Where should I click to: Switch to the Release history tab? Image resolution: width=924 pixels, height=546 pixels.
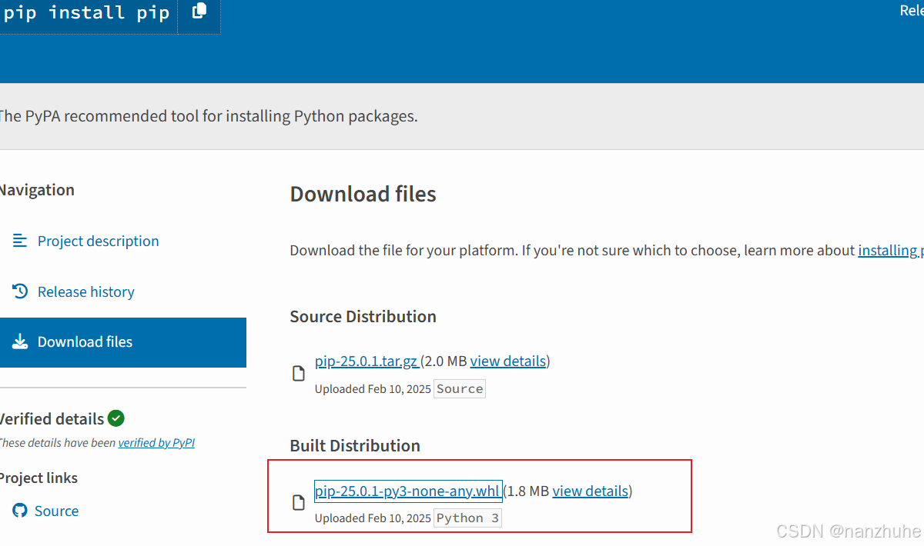[x=85, y=291]
